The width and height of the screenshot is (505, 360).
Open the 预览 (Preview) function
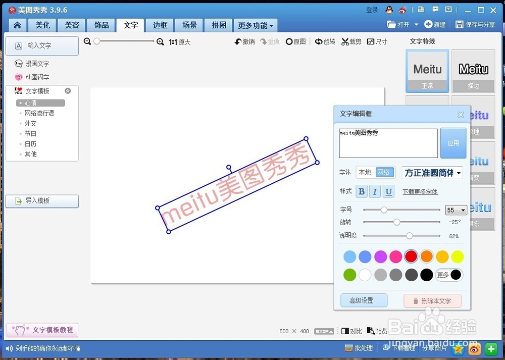(377, 331)
